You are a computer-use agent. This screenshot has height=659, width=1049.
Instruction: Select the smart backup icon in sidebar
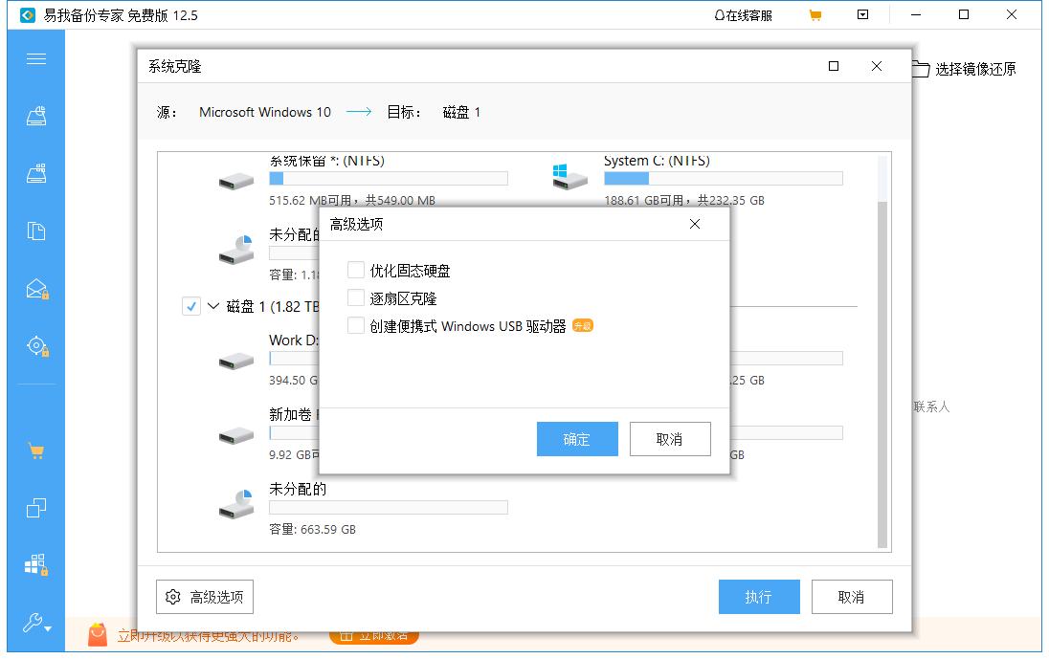point(35,346)
